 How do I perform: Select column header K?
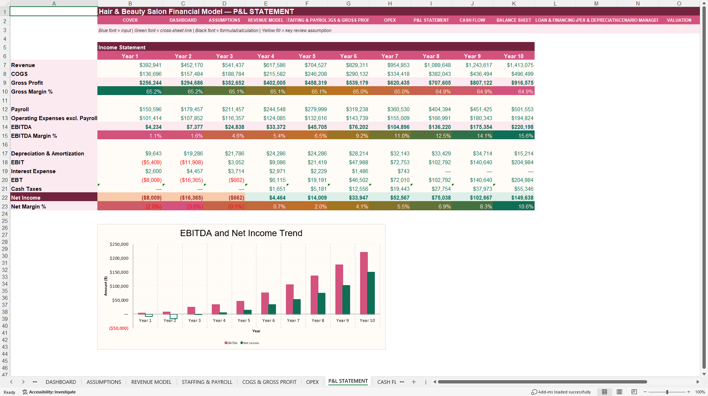coord(514,3)
